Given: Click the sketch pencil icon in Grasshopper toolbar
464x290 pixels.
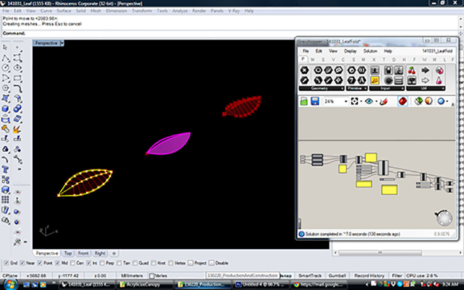Looking at the screenshot, I should click(x=382, y=101).
